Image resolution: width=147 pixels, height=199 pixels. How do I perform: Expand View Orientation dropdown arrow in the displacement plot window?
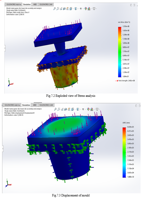pos(75,109)
